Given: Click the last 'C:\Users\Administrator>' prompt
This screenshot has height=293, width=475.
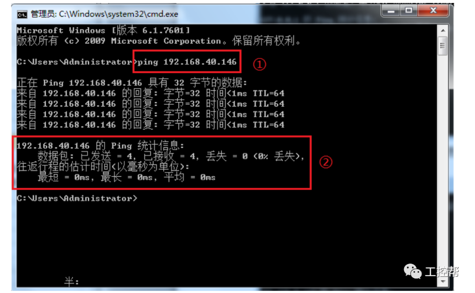Looking at the screenshot, I should click(77, 198).
